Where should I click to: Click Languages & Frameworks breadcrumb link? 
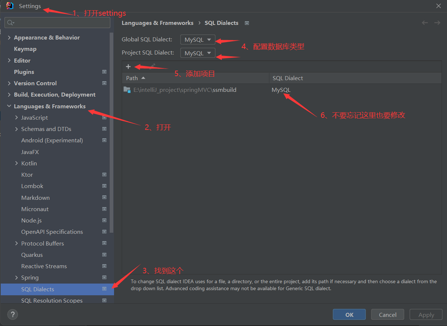point(158,23)
